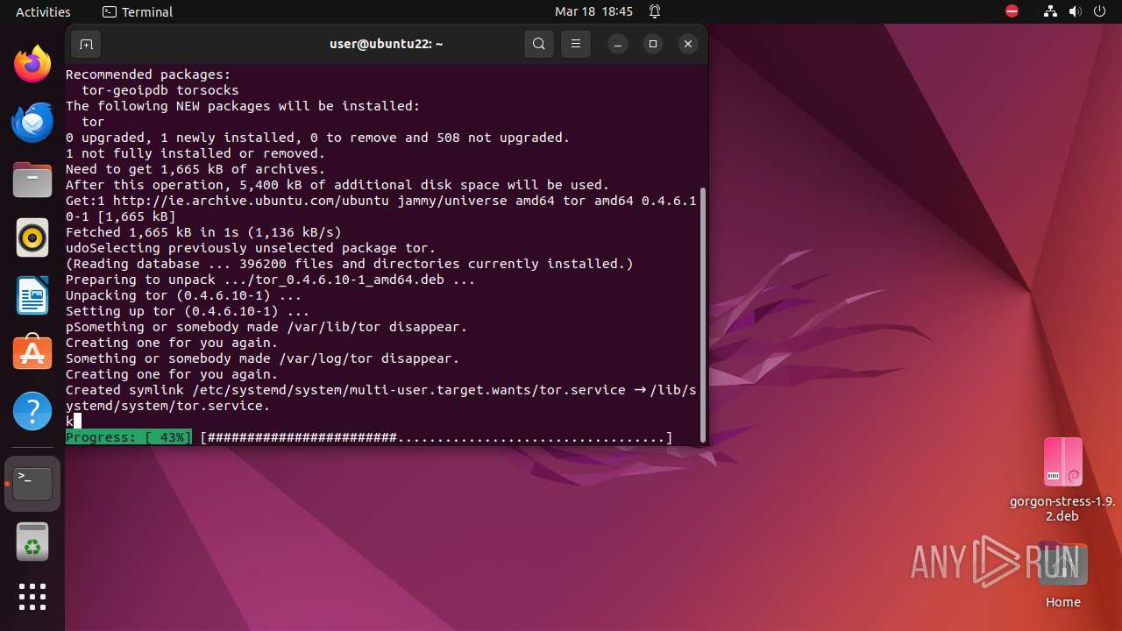Click the terminal search icon
The image size is (1122, 631).
pyautogui.click(x=539, y=44)
